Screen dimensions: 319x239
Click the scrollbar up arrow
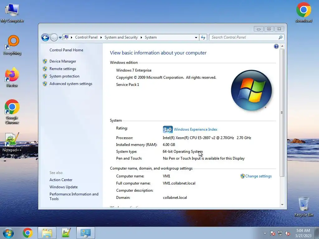(282, 46)
